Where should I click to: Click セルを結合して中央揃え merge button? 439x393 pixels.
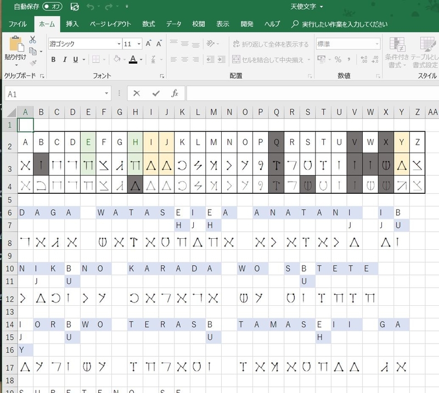[x=268, y=59]
